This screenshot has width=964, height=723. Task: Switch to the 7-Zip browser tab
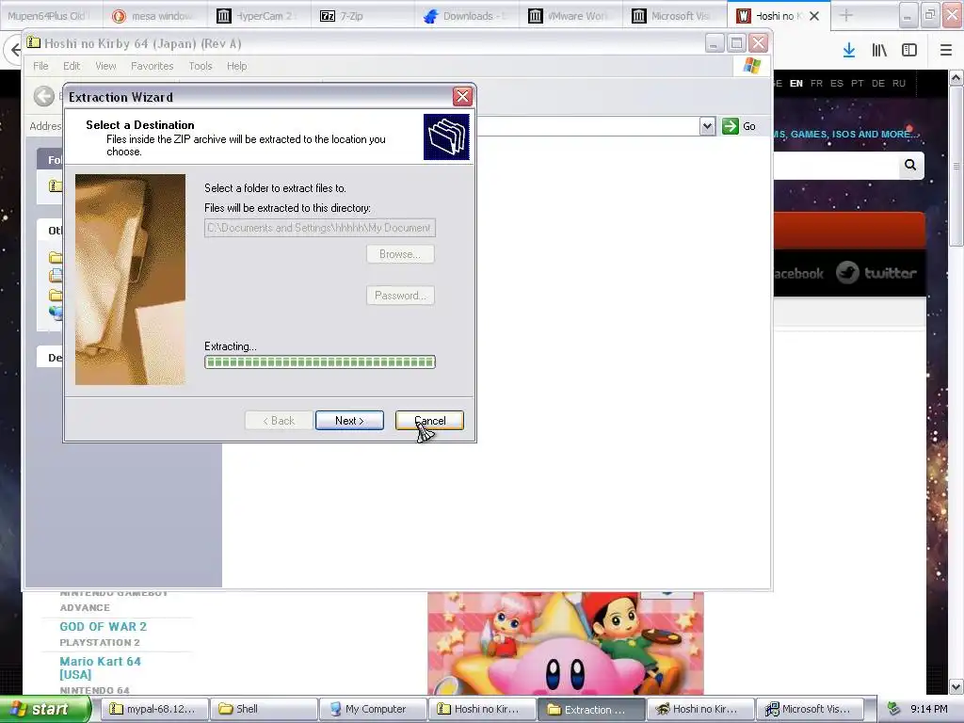(x=362, y=16)
